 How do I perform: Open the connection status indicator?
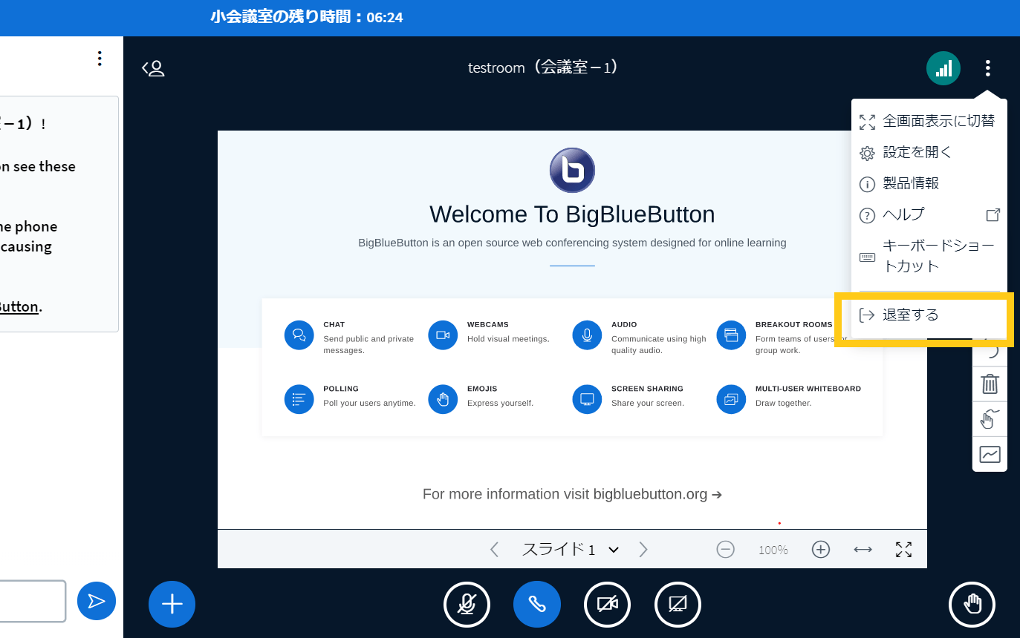pos(943,68)
